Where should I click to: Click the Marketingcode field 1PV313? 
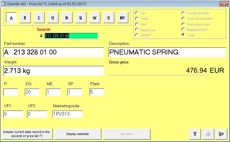(67, 114)
